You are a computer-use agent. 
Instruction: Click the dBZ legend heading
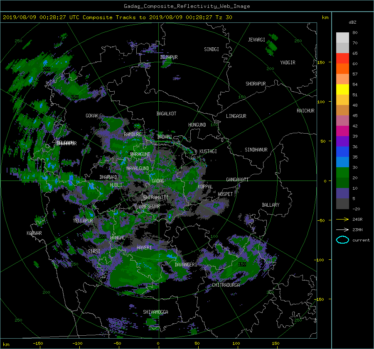[x=352, y=22]
